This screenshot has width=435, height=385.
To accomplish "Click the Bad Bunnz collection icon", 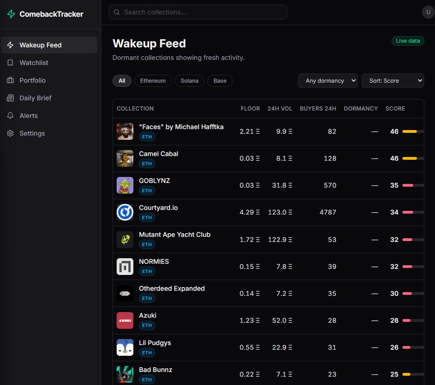I will tap(125, 374).
